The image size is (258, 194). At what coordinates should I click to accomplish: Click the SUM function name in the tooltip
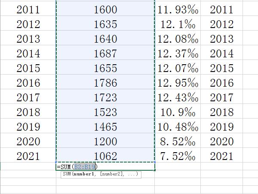coord(67,174)
